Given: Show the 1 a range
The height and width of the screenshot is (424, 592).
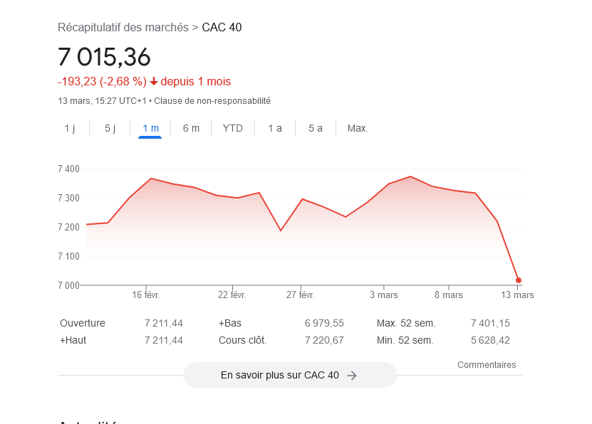Looking at the screenshot, I should tap(275, 128).
